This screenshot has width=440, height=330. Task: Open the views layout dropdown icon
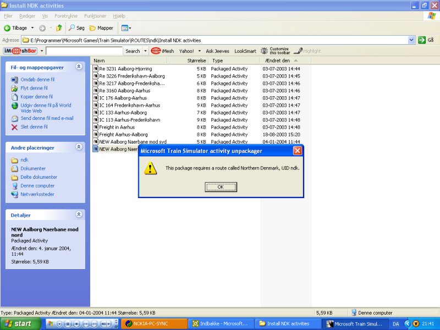[x=126, y=28]
